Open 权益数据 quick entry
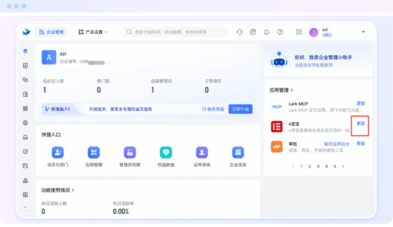393x227 pixels. point(166,157)
